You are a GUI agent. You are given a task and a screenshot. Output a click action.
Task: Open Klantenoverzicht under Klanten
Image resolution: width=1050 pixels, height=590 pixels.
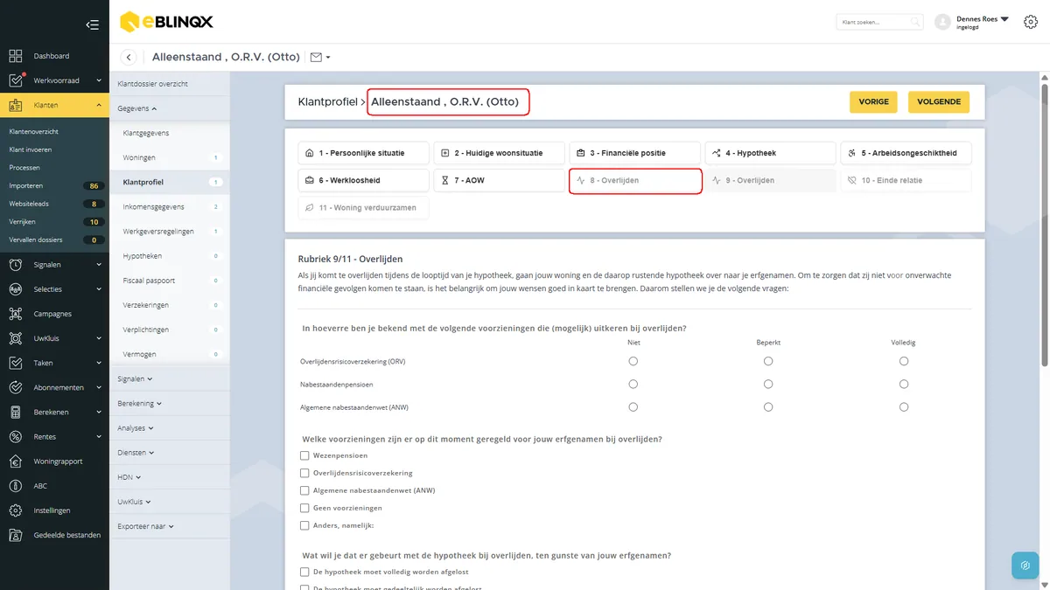click(x=34, y=132)
